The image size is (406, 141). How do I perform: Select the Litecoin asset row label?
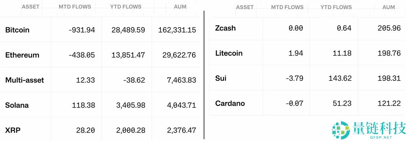[x=229, y=53]
